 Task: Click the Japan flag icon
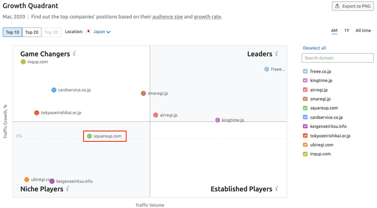click(88, 32)
